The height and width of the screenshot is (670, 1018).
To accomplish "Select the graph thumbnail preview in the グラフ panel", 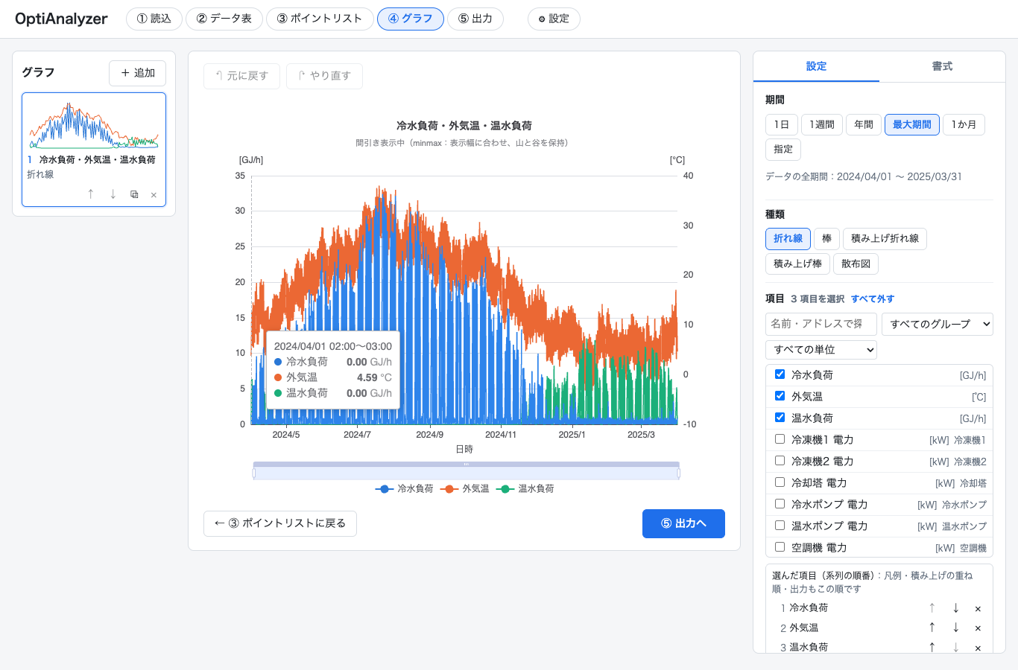I will pyautogui.click(x=94, y=124).
